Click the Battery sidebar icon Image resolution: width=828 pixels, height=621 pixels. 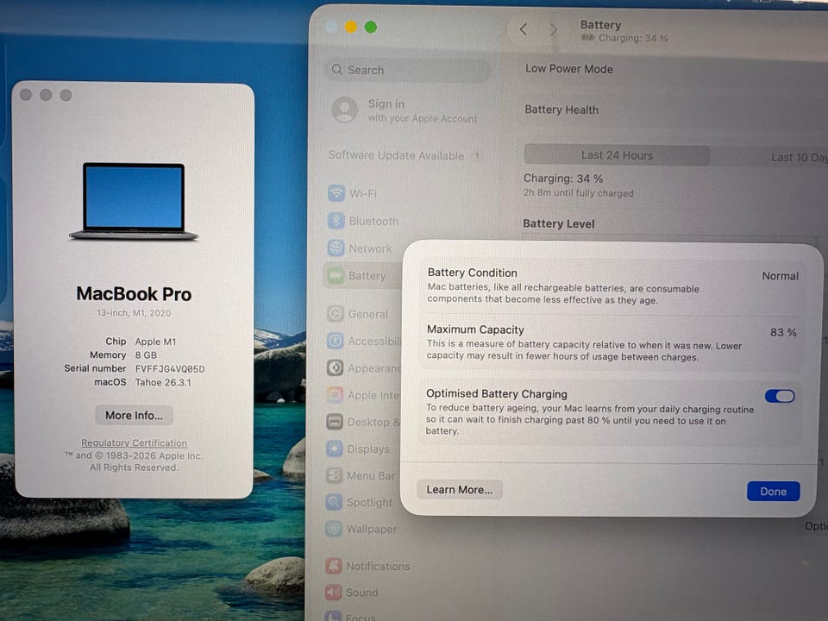(x=336, y=275)
